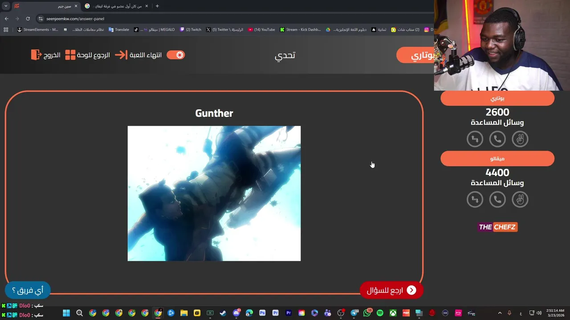Screen dimensions: 570x320
Task: Use بوتاري team's two-fingers hand lifeline icon
Action: point(520,139)
